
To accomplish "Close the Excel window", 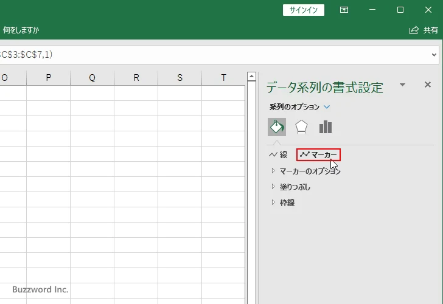I will [428, 10].
